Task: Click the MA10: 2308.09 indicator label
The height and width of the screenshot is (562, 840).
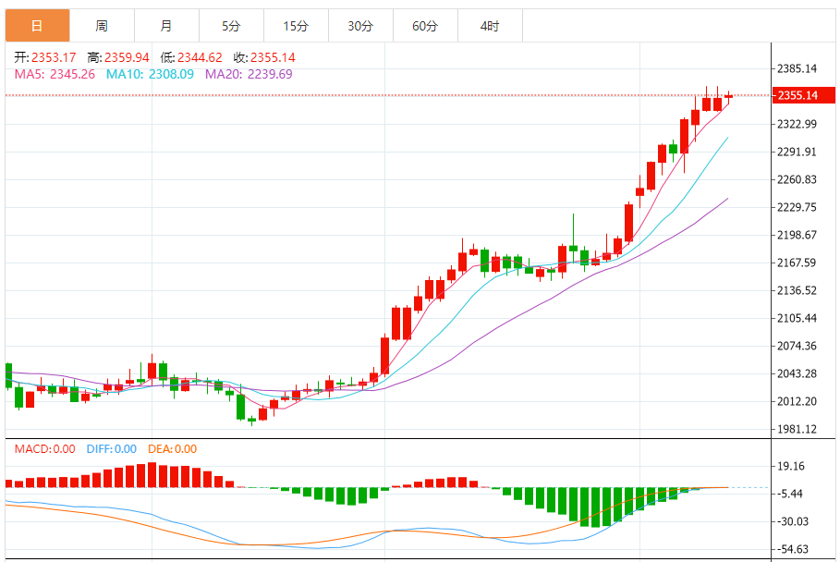Action: coord(150,74)
